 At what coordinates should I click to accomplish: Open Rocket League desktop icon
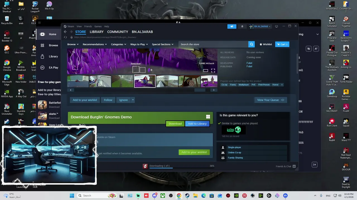coord(35,7)
